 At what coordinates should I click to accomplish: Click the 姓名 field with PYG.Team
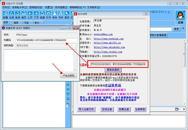click(46, 35)
